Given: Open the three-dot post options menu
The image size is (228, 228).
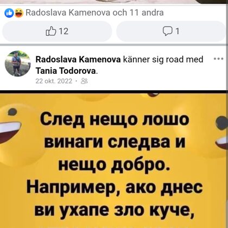Looking at the screenshot, I should [219, 59].
